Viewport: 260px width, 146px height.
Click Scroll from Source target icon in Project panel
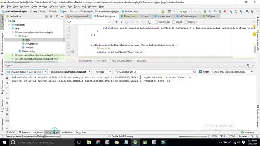coord(46,16)
